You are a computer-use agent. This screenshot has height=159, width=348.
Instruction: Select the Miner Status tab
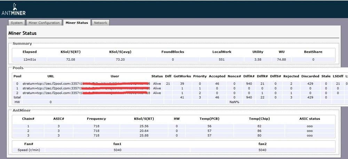click(77, 23)
